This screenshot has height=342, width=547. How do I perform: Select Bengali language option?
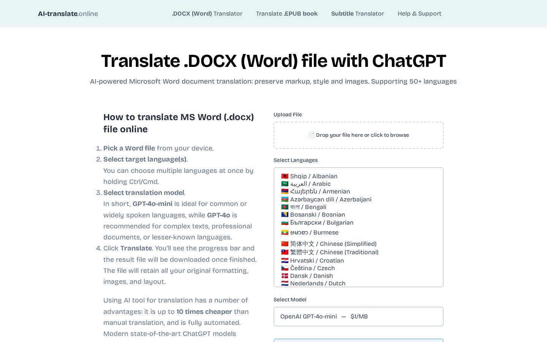tap(359, 207)
